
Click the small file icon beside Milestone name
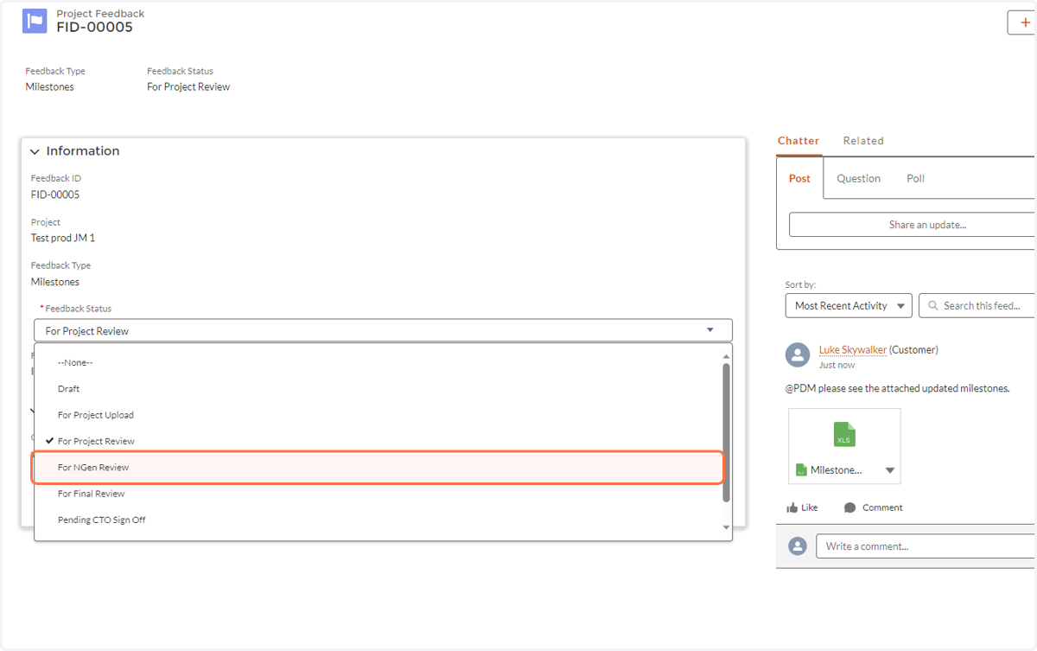click(x=801, y=470)
